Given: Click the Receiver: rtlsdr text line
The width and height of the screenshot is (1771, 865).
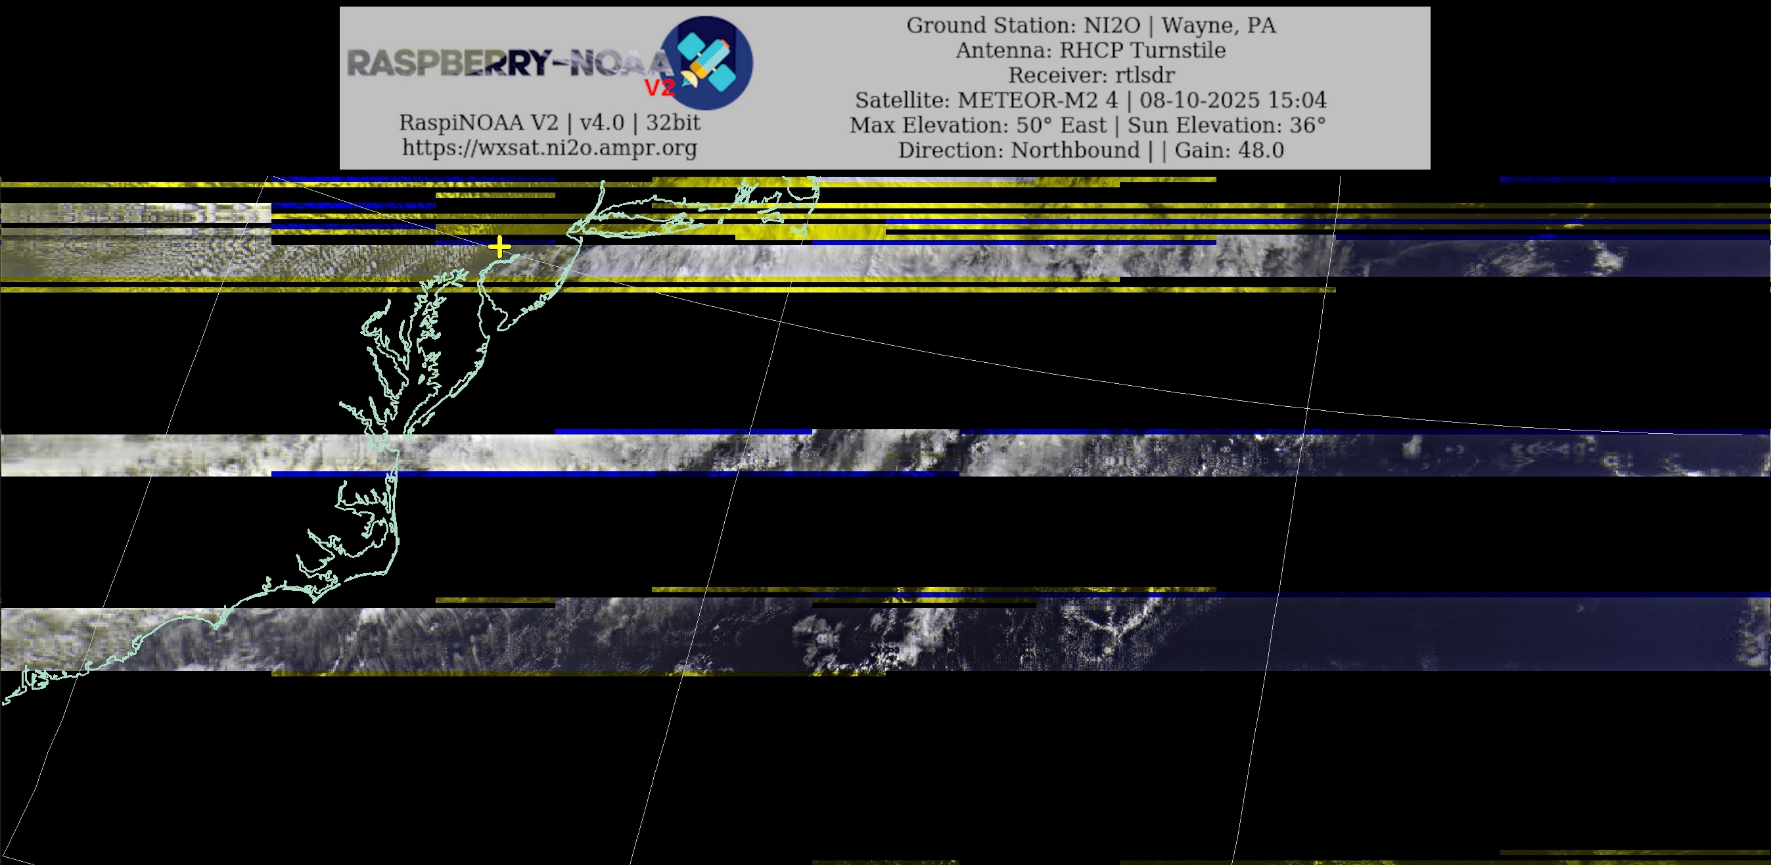Looking at the screenshot, I should click(x=1090, y=75).
